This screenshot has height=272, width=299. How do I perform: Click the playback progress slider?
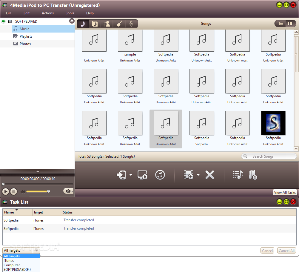coord(38,184)
